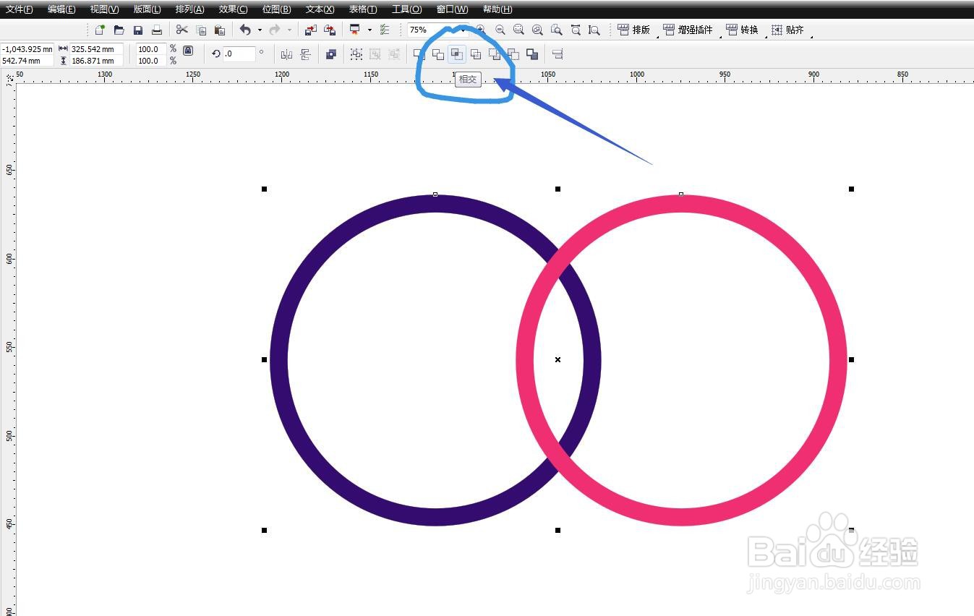Screen dimensions: 974x616
Task: Open the application launcher dropdown arrow
Action: coord(369,30)
